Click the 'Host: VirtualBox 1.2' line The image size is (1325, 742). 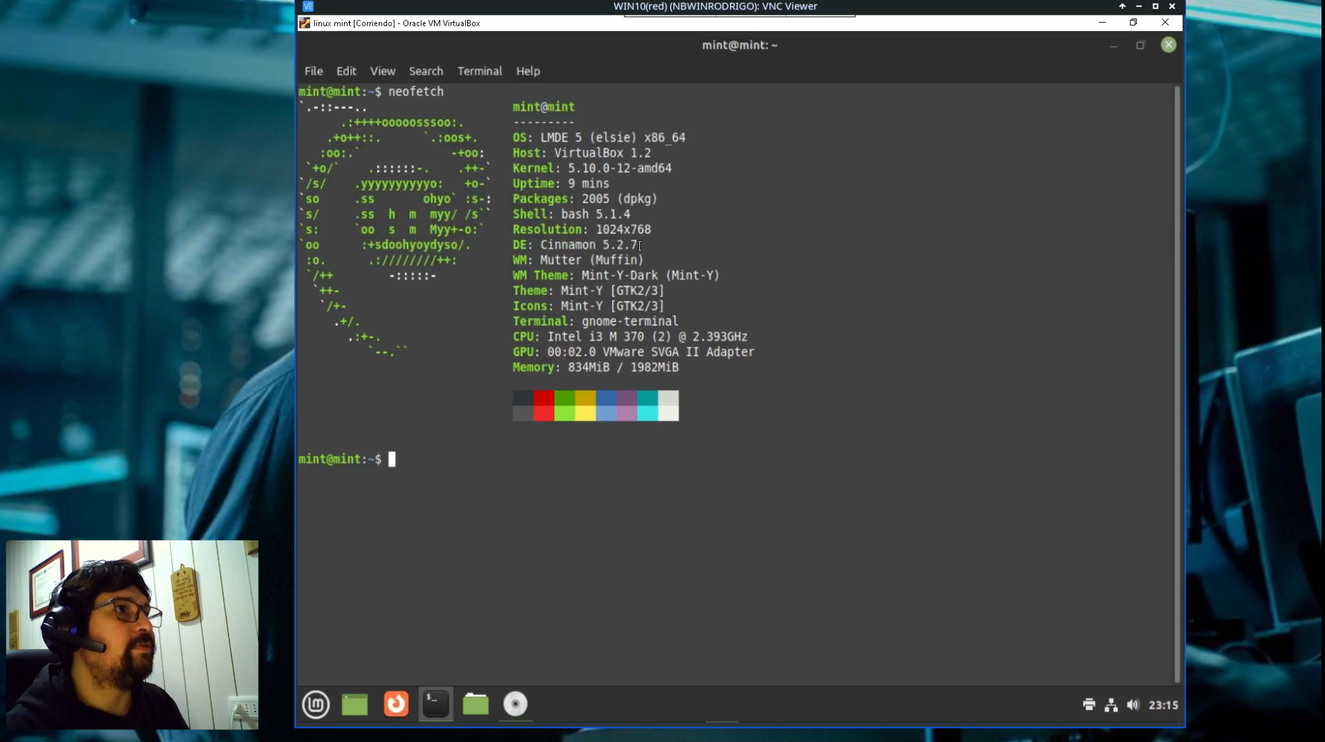pyautogui.click(x=582, y=153)
